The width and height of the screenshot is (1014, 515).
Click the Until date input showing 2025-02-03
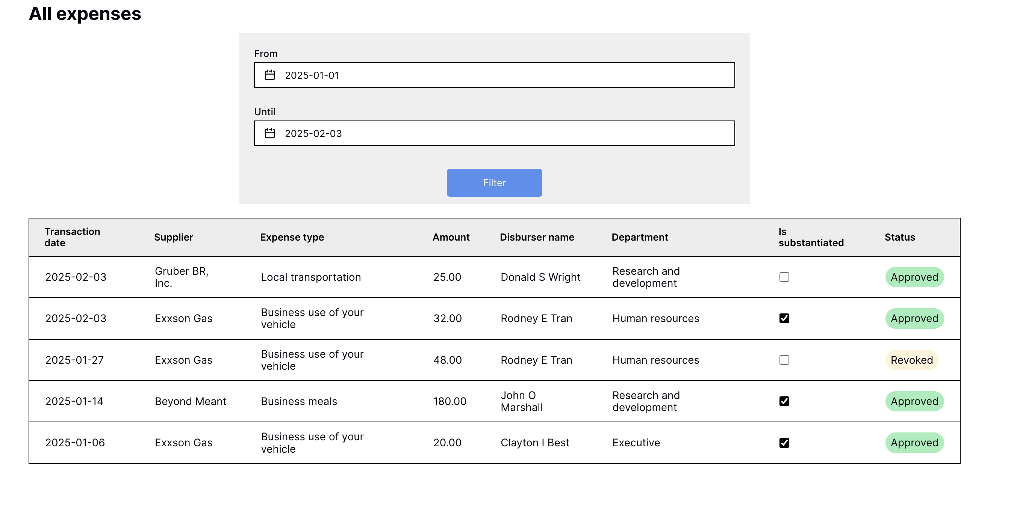[494, 133]
